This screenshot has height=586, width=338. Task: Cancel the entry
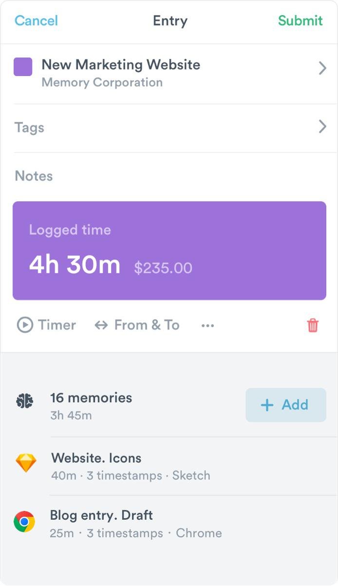[36, 20]
